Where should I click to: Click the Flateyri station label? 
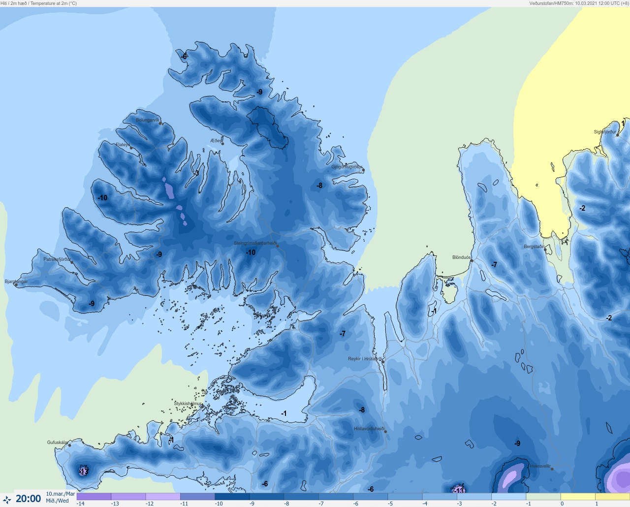pyautogui.click(x=123, y=145)
